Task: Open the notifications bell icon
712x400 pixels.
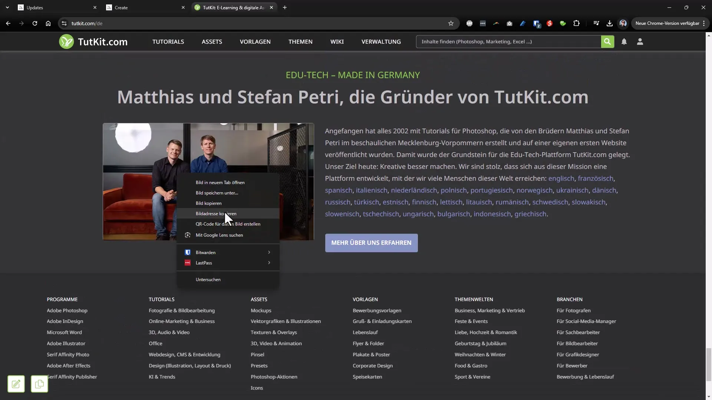Action: point(624,41)
